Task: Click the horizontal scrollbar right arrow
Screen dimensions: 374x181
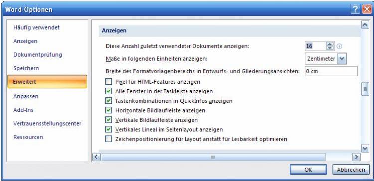Action: 356,157
